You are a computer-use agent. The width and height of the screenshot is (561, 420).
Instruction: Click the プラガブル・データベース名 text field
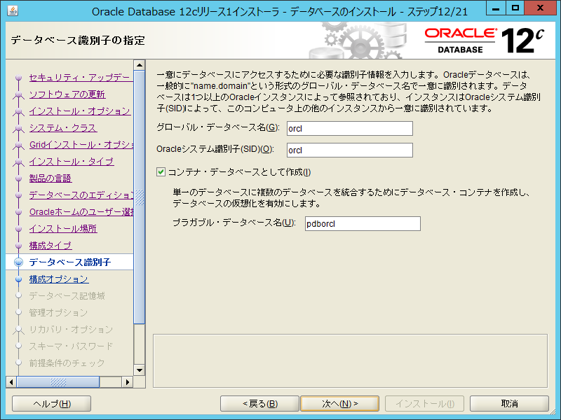click(x=362, y=223)
